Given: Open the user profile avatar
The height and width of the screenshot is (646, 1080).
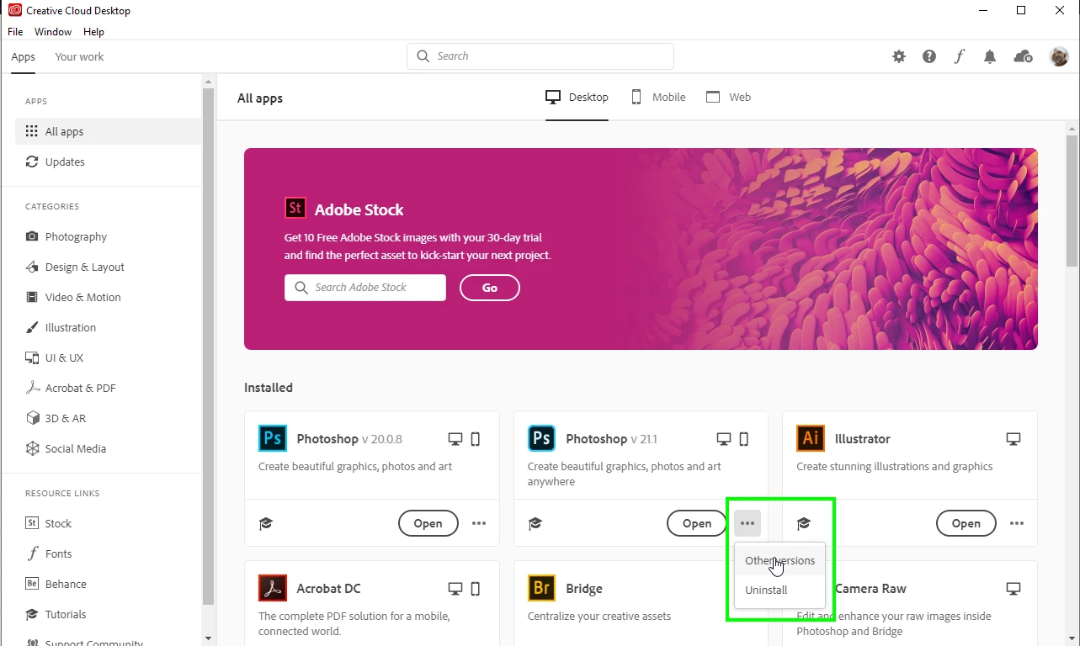Looking at the screenshot, I should click(x=1059, y=56).
